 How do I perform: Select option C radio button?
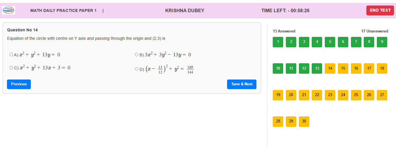point(11,68)
